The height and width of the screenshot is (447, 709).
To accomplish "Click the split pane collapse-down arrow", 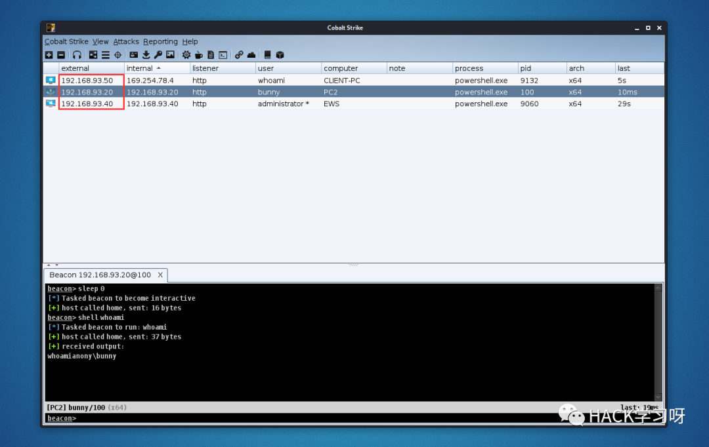I will tap(56, 265).
